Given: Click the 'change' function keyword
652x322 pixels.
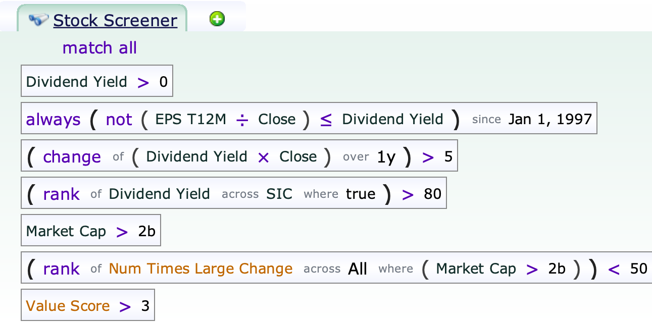Looking at the screenshot, I should 72,157.
